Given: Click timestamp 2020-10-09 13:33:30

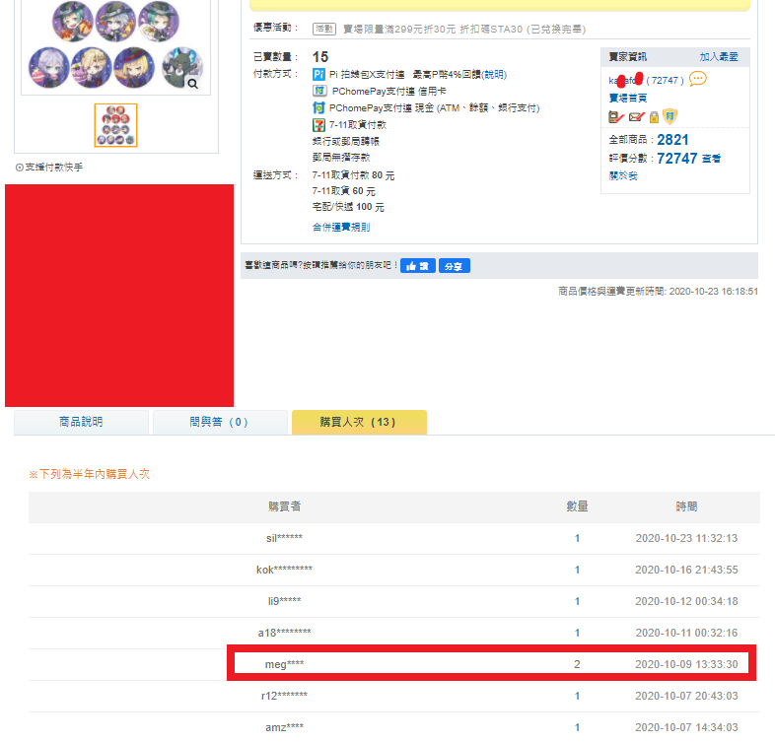Looking at the screenshot, I should coord(686,664).
